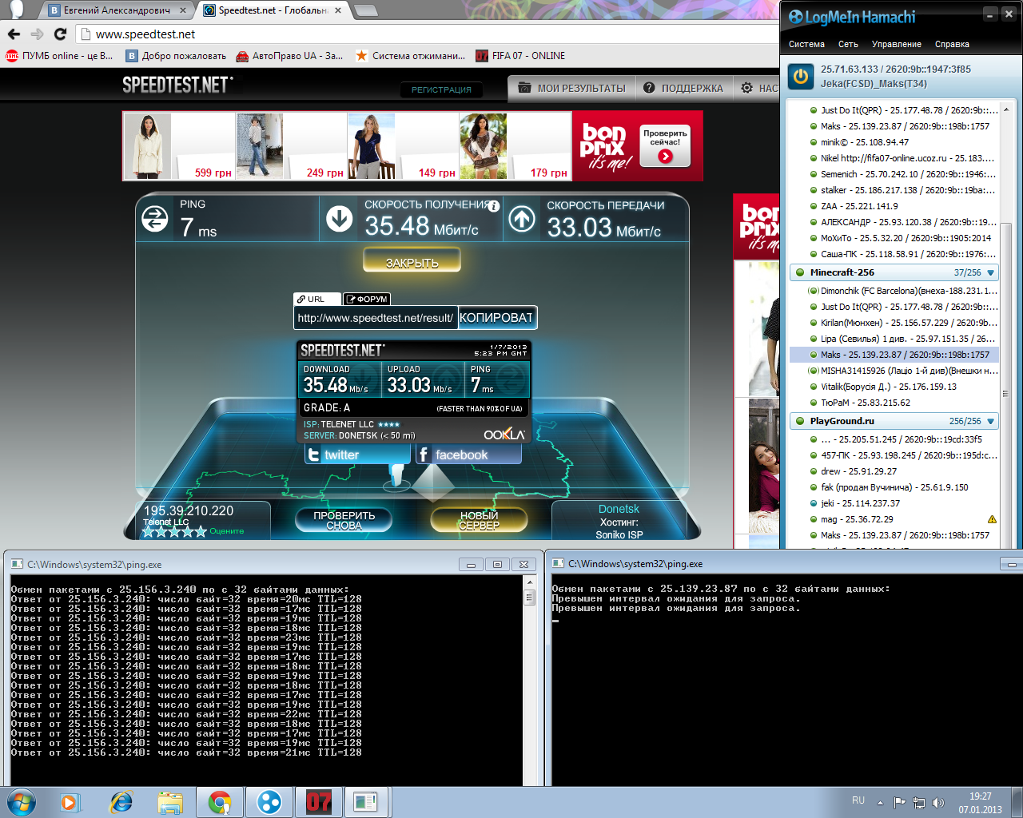The image size is (1023, 818).
Task: Click info icon next to СКОРОСТЬ ПОЛУЧЕНИЯ
Action: 494,206
